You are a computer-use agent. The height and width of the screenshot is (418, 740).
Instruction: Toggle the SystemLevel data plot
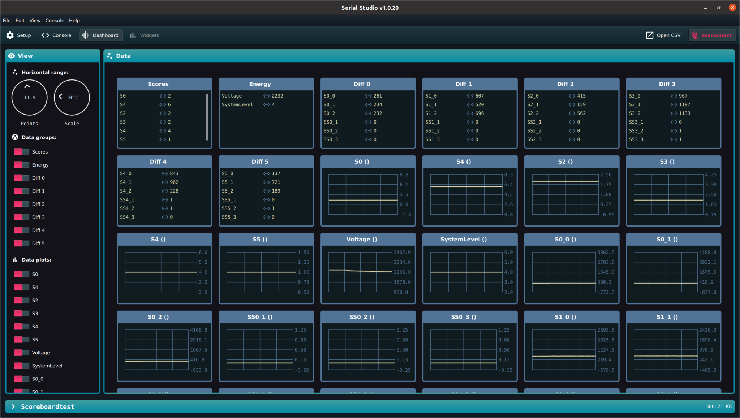pyautogui.click(x=21, y=366)
